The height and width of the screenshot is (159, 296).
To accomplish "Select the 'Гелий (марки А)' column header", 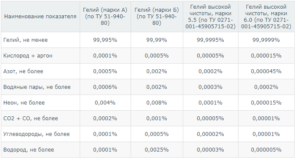I will pyautogui.click(x=105, y=17).
